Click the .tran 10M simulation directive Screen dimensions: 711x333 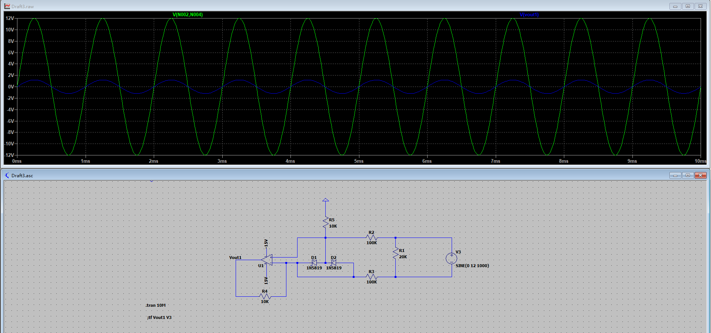tap(156, 305)
